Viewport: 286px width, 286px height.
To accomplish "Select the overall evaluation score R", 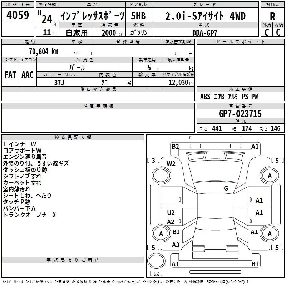I will point(273,16).
